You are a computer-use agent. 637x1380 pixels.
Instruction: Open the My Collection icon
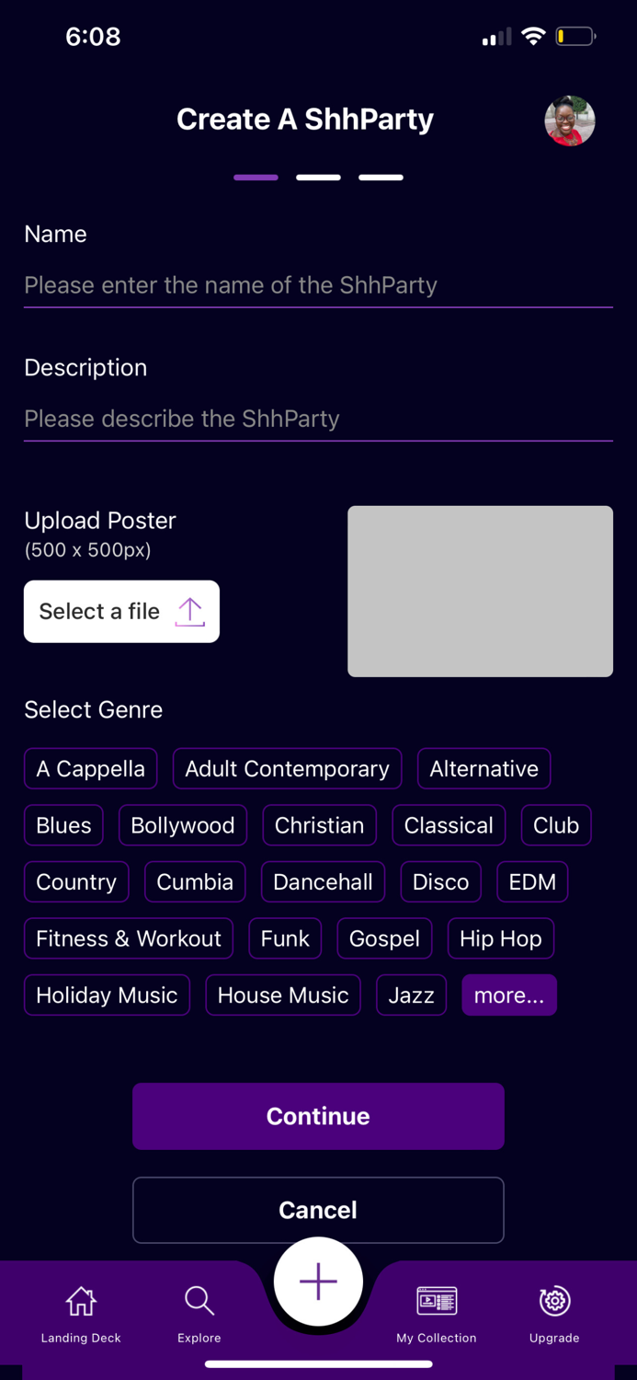coord(436,1301)
